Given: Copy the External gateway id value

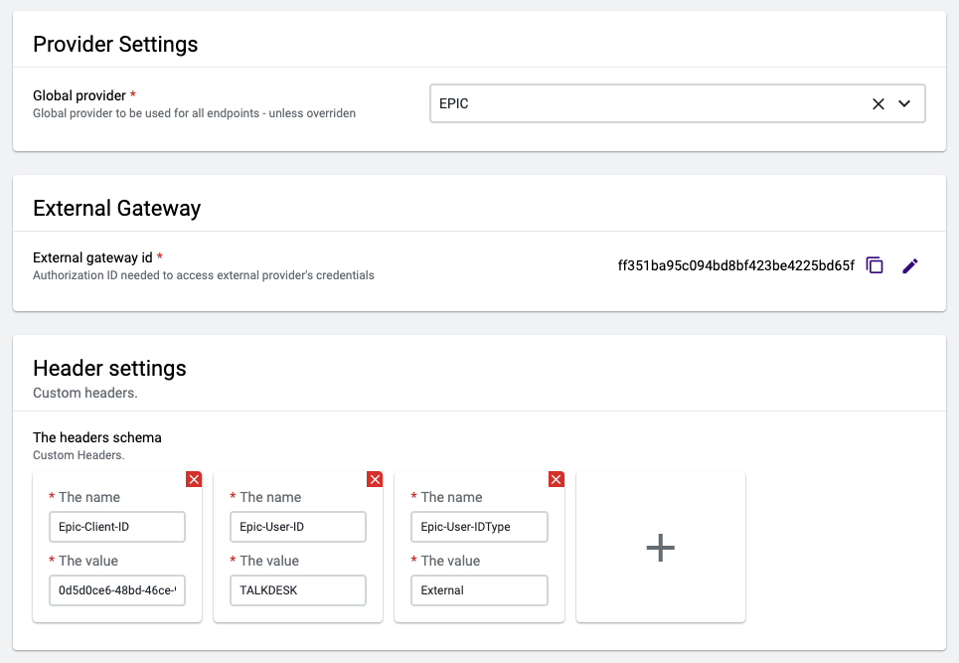Looking at the screenshot, I should click(875, 265).
